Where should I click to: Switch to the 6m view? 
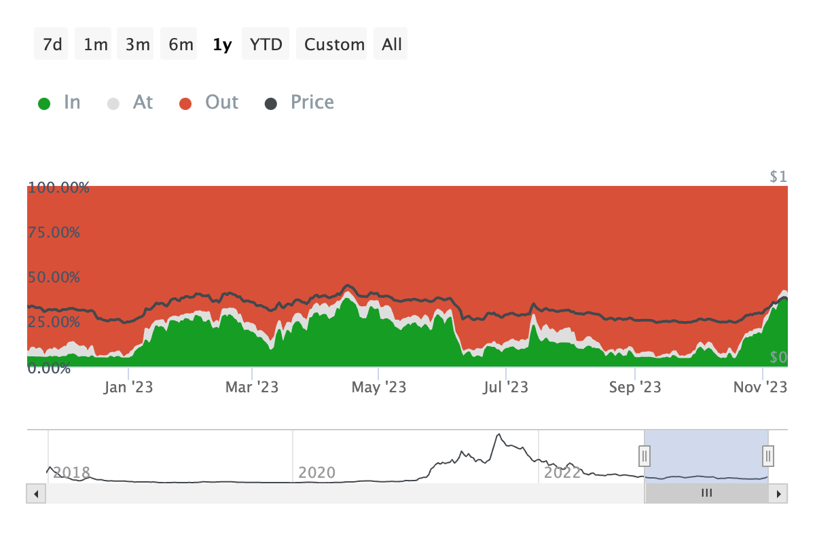coord(179,43)
